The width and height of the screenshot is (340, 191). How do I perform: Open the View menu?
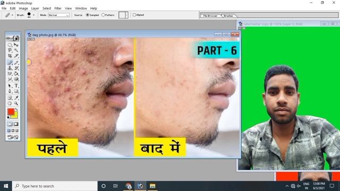[68, 8]
